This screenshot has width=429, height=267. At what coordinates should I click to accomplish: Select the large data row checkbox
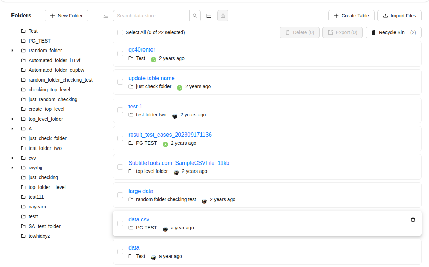pyautogui.click(x=120, y=195)
